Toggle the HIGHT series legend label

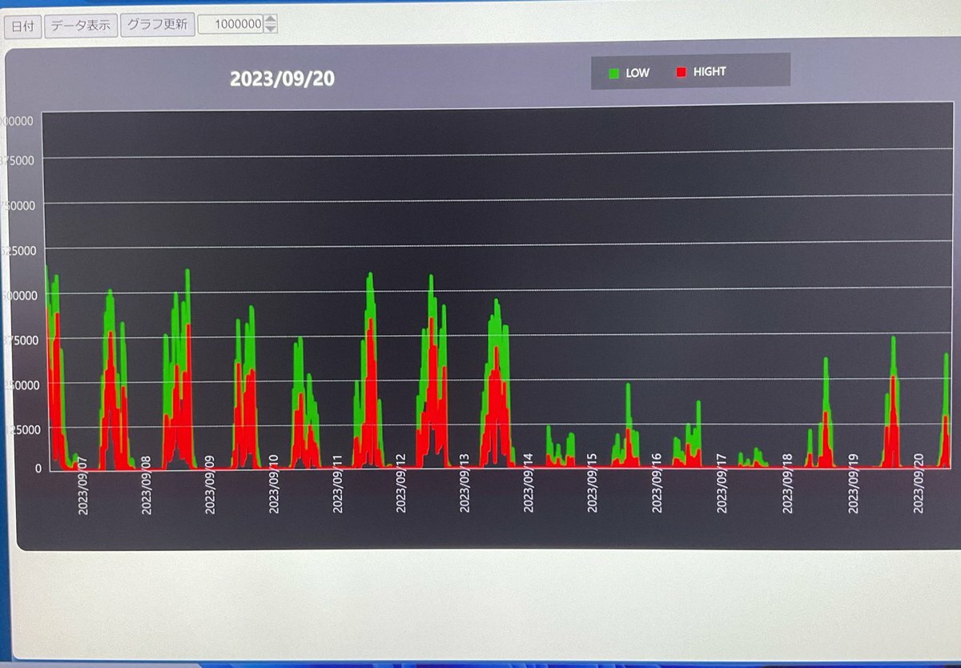(x=710, y=72)
